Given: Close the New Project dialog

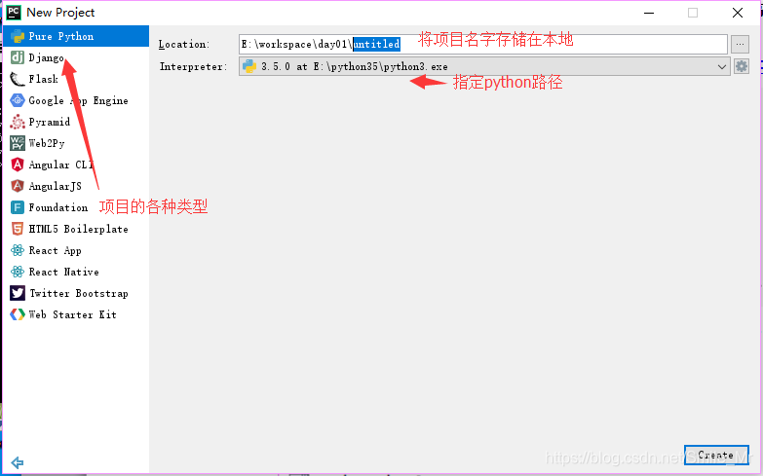Looking at the screenshot, I should coord(738,13).
